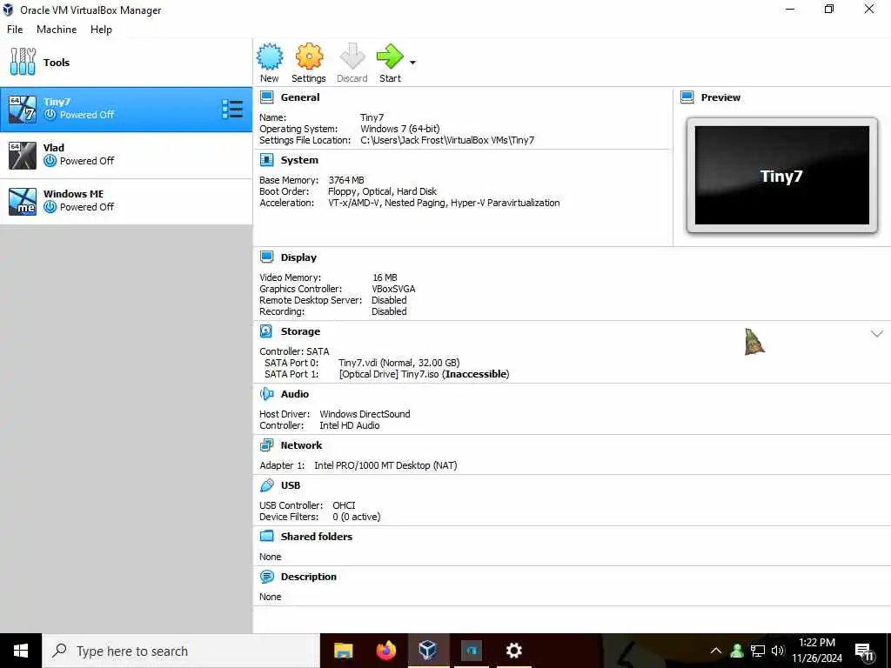Click the Preview section icon

tap(687, 97)
